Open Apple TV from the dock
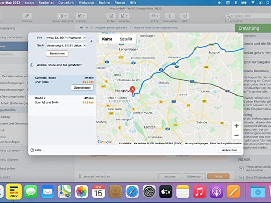This screenshot has width=271, height=203. (166, 191)
